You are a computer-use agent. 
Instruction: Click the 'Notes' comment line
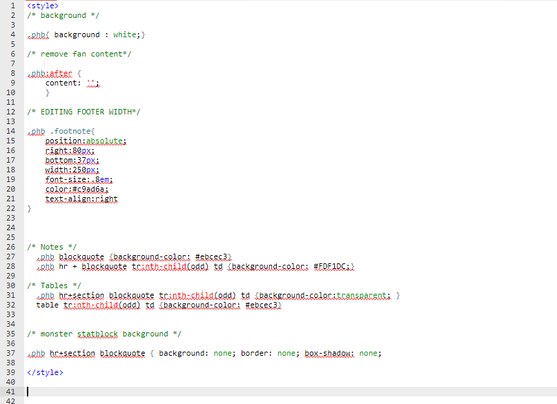point(52,247)
